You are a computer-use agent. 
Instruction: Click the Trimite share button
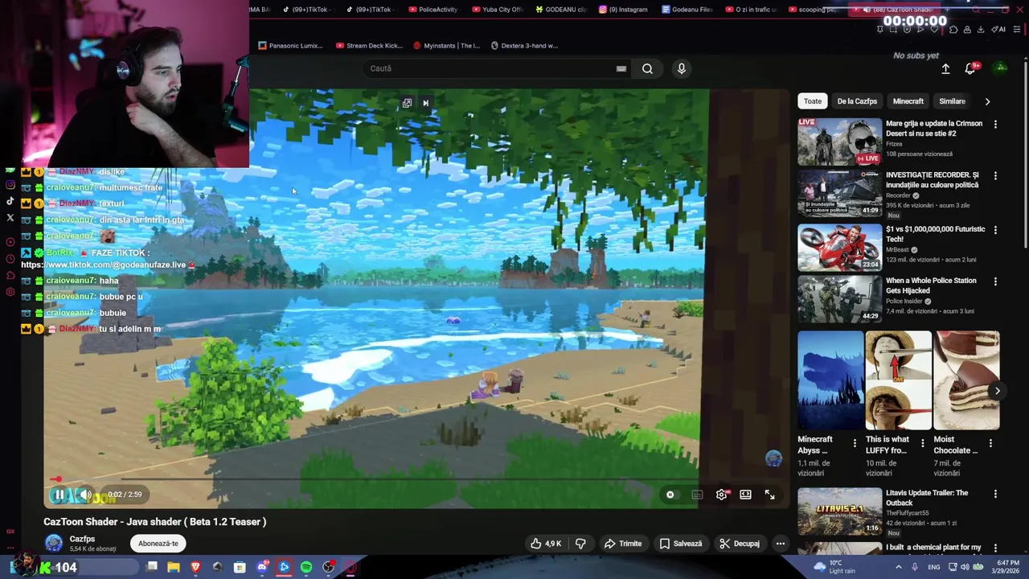(623, 544)
